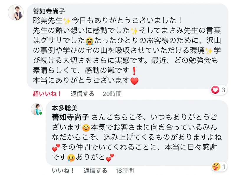
Task: Open 善如寺尚子's profile picture
Action: coord(16,12)
